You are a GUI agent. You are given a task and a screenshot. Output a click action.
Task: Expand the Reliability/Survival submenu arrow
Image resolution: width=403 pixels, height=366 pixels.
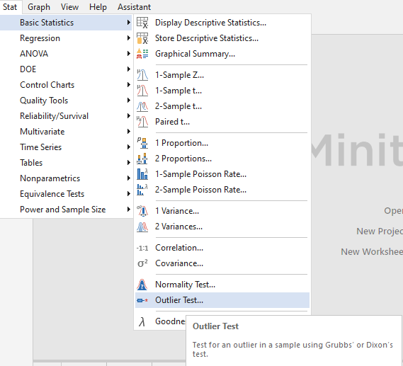pyautogui.click(x=128, y=116)
